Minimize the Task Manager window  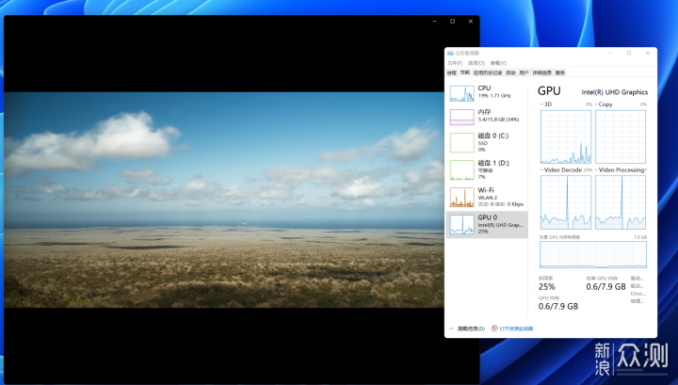point(610,53)
